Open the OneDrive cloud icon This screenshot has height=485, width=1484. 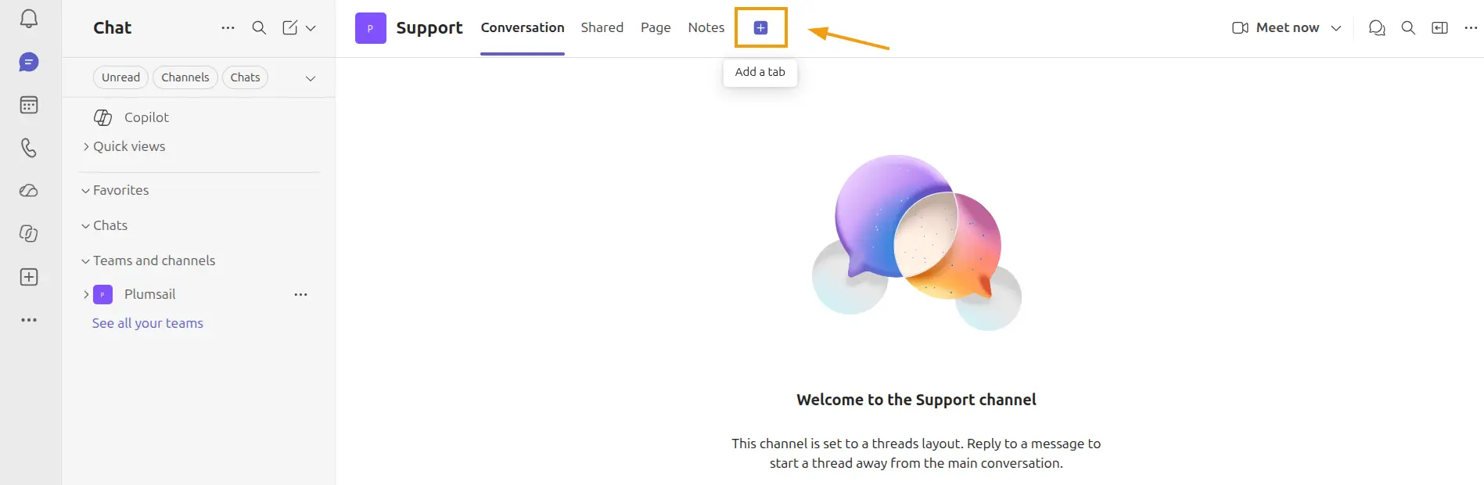(29, 191)
